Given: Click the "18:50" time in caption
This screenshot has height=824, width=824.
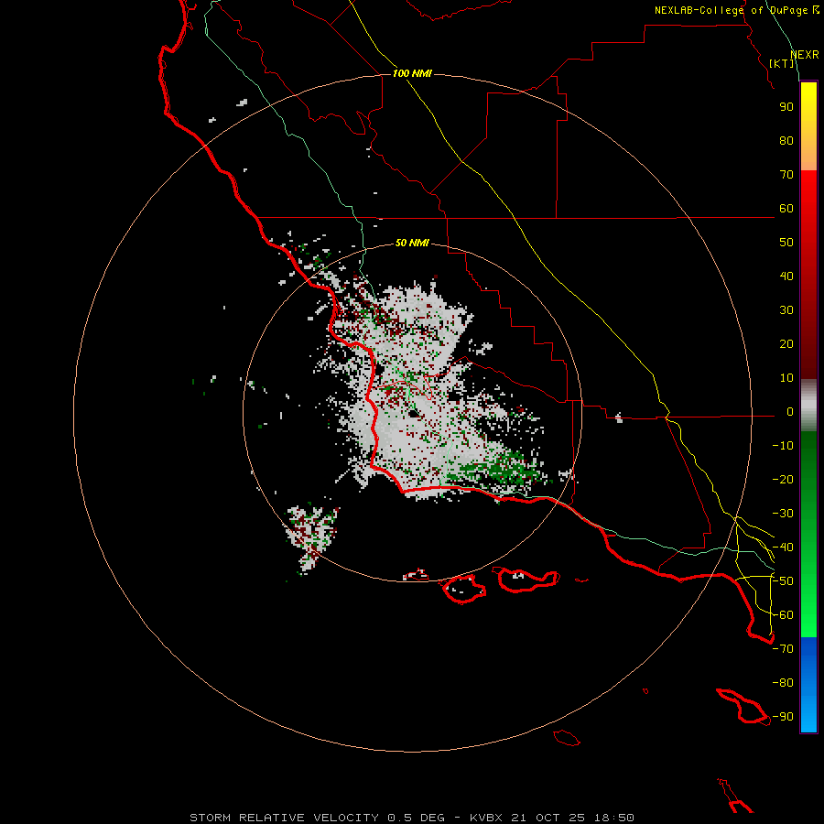Looking at the screenshot, I should pos(614,818).
